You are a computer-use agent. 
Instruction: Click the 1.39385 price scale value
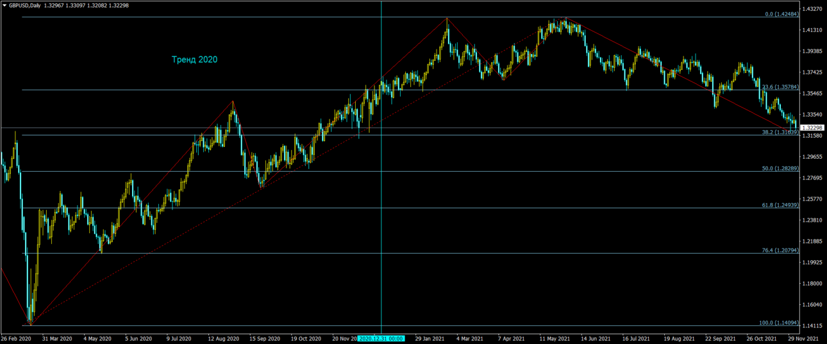(x=812, y=51)
